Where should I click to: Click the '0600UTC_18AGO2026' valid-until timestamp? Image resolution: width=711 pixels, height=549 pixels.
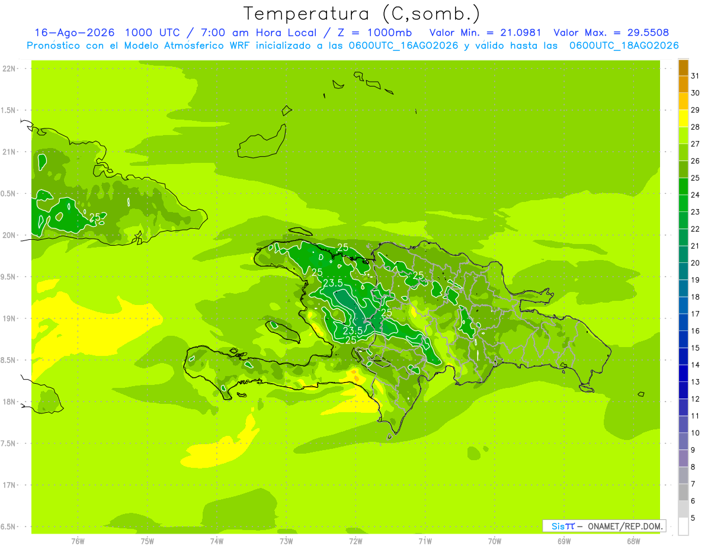click(623, 46)
